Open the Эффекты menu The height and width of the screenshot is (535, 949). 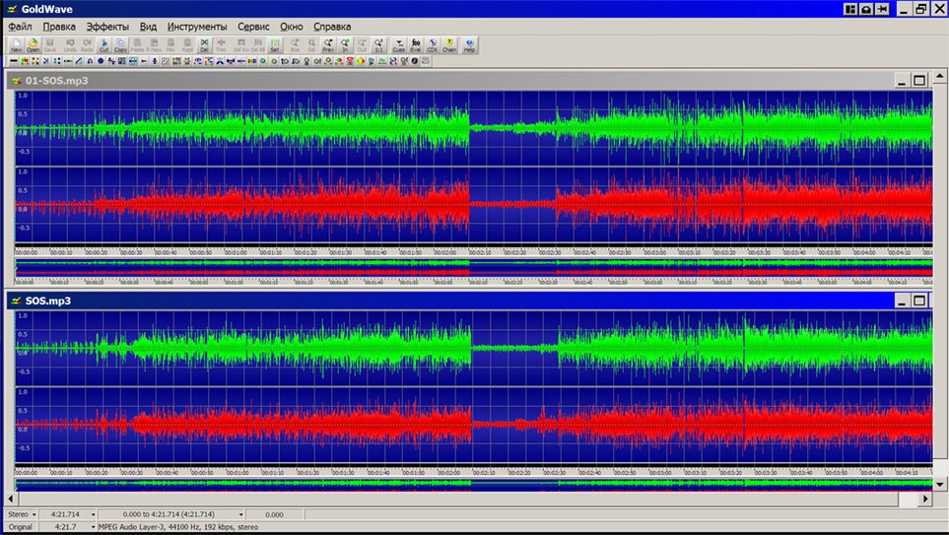tap(107, 26)
